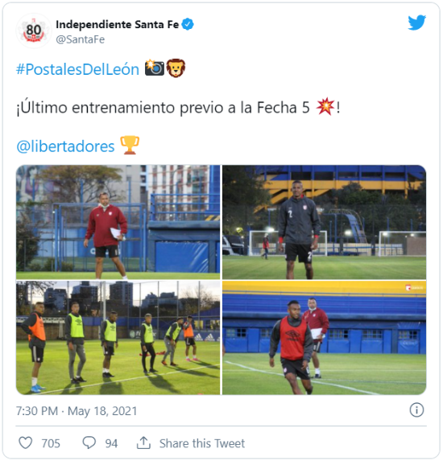Image resolution: width=443 pixels, height=461 pixels.
Task: Open photo of player in gray jacket
Action: pos(324,222)
